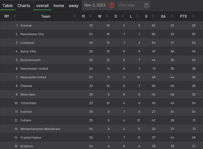203x149 pixels.
Task: Sort by Team name arrows
Action: pyautogui.click(x=74, y=16)
